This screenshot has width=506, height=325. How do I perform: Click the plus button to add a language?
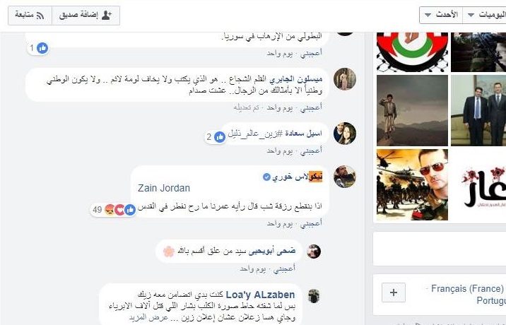pos(394,292)
